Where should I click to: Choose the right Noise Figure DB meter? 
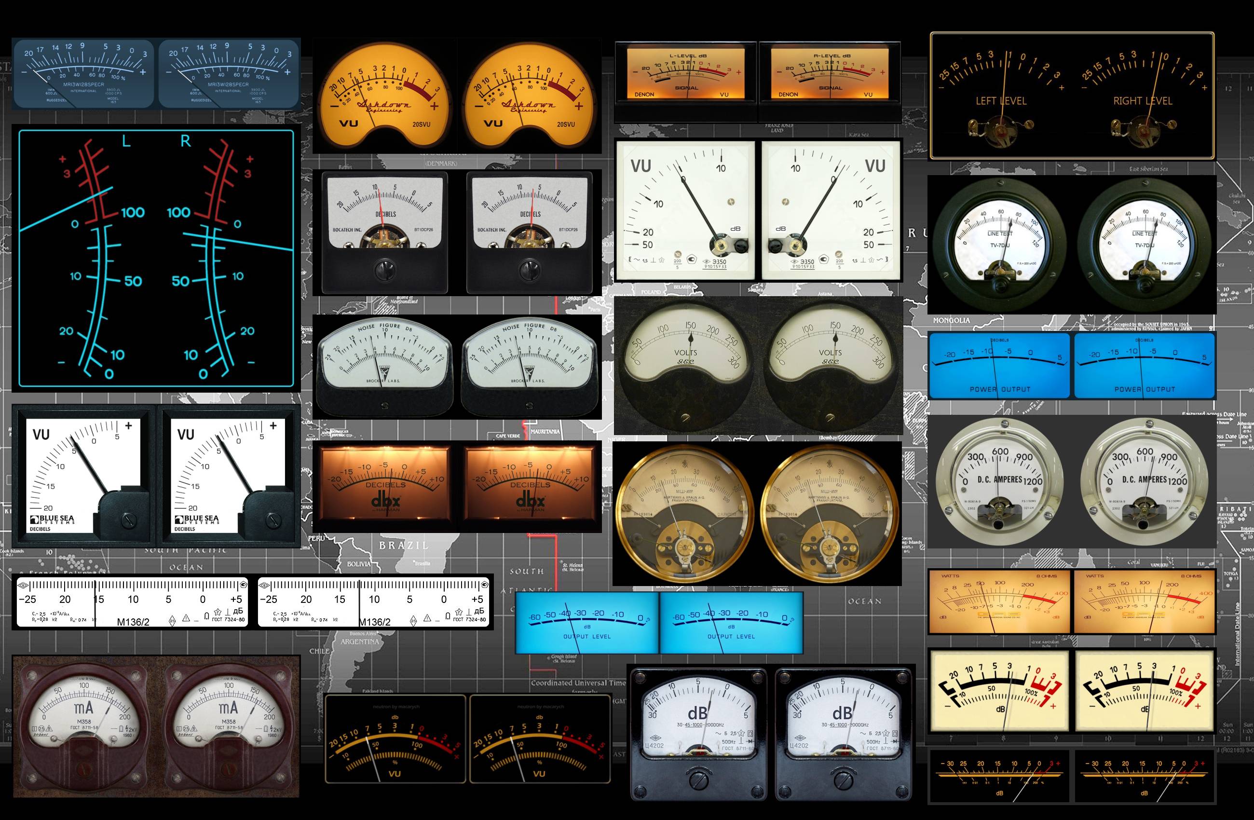tap(530, 367)
